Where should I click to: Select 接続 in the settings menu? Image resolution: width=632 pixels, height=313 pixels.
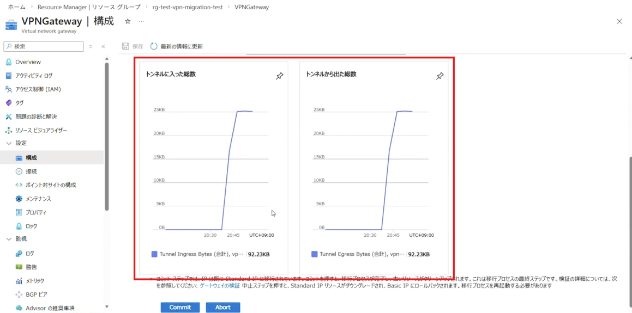tap(31, 171)
